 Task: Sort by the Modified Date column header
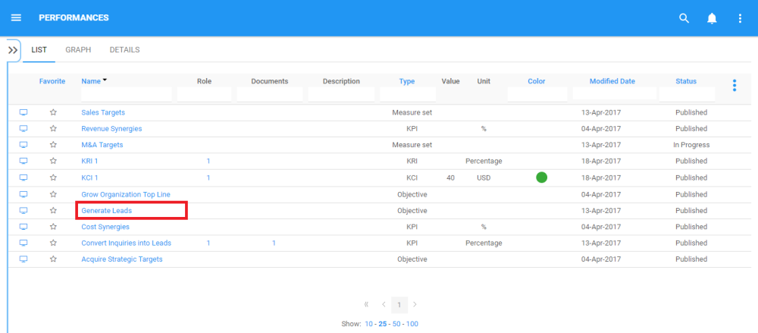click(612, 81)
